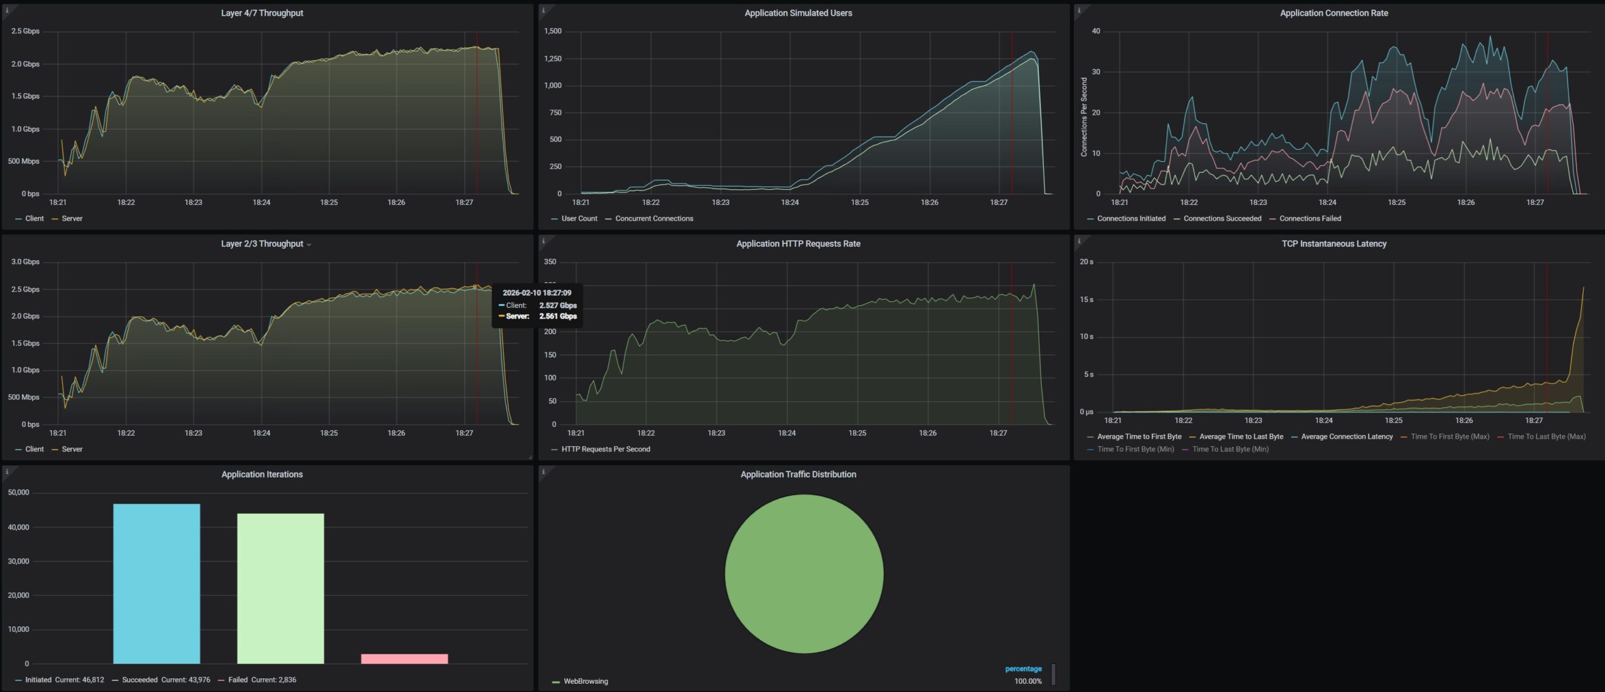Click info icon on Application Iterations panel
The height and width of the screenshot is (692, 1605).
pyautogui.click(x=7, y=471)
